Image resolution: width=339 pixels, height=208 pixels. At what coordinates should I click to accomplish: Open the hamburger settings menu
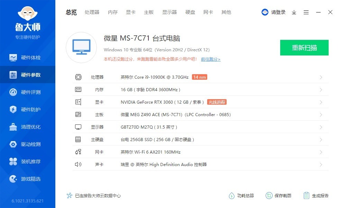(x=306, y=12)
